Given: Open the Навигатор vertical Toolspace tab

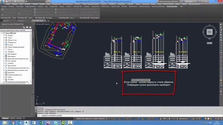Looking at the screenshot, I should point(33,34).
